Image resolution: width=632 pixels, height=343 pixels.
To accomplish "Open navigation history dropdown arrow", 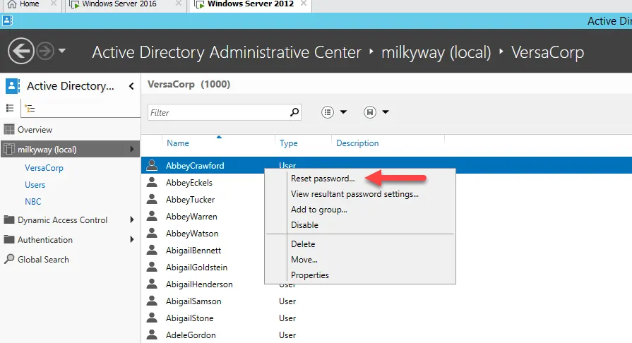I will (62, 51).
